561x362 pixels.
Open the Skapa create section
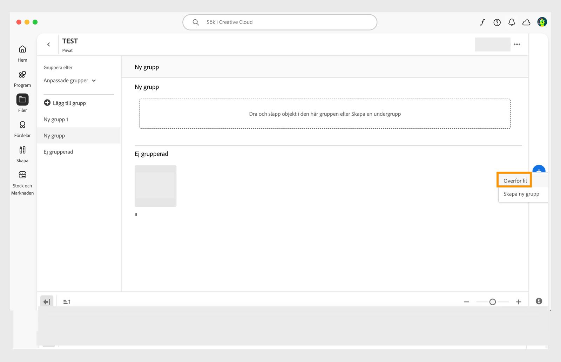click(x=22, y=154)
